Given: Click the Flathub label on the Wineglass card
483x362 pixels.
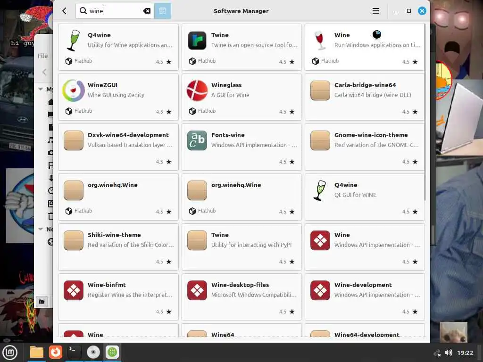Looking at the screenshot, I should [x=207, y=111].
